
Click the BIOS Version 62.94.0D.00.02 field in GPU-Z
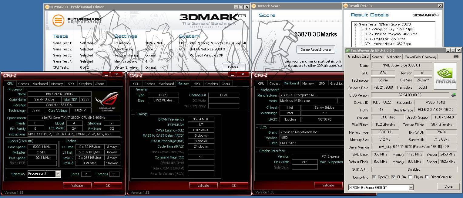click(x=410, y=95)
